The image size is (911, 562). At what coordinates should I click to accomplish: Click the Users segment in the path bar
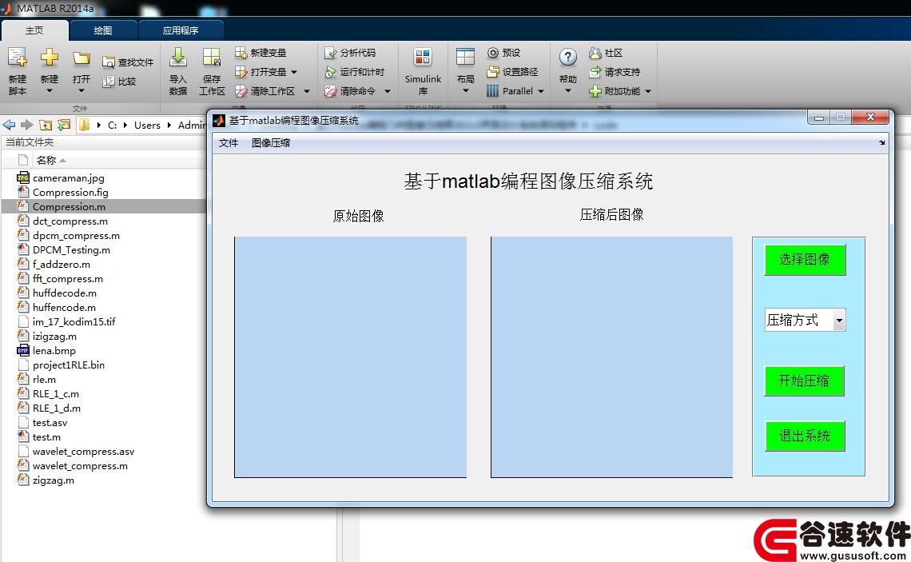(147, 125)
